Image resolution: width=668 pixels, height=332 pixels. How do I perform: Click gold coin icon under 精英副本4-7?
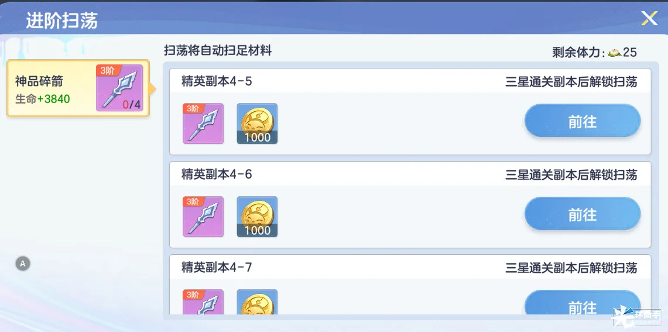257,303
